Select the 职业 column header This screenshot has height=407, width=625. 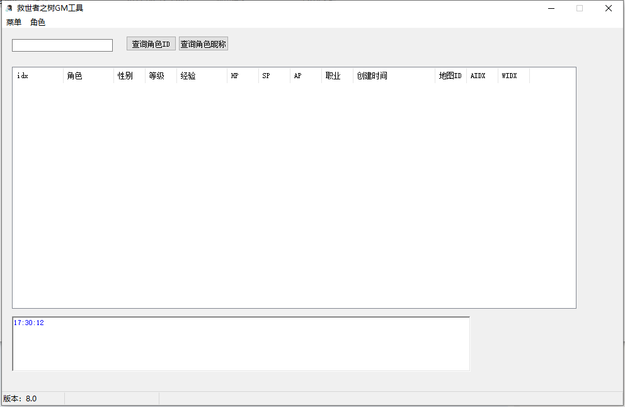(338, 76)
